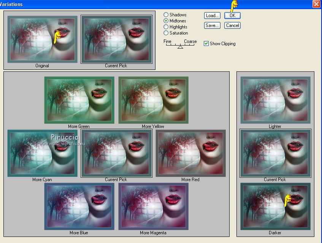This screenshot has height=243, width=322.
Task: Apply the Lighter variation thumbnail
Action: point(275,100)
